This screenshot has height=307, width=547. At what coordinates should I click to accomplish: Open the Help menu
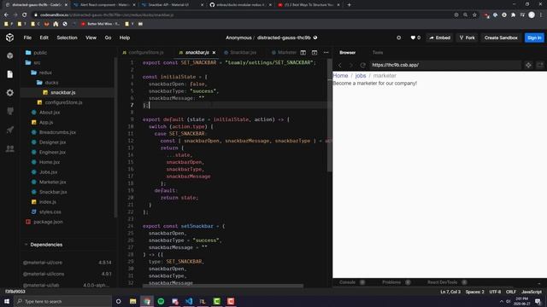tap(125, 38)
